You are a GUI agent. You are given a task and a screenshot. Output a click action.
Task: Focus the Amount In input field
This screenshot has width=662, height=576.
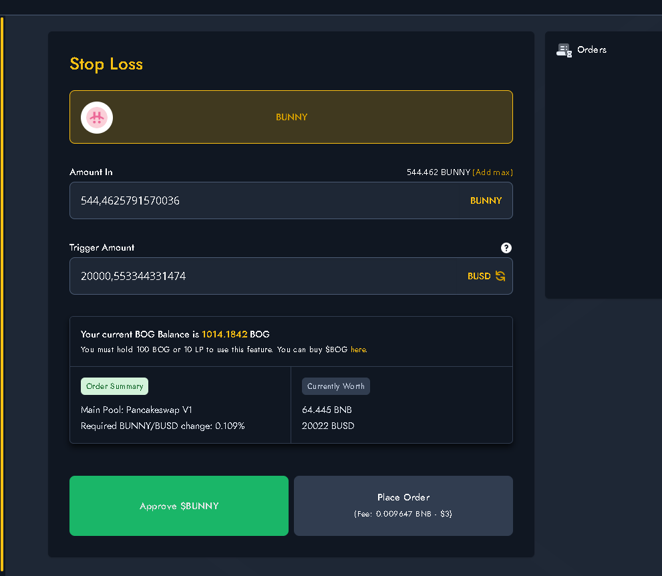pos(291,200)
